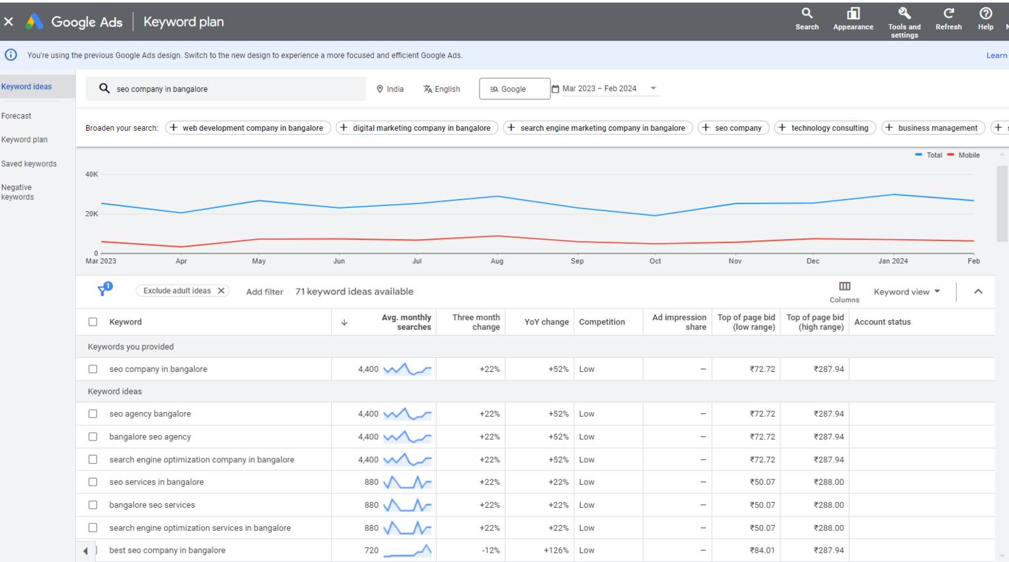Click the 'best seo company in bangalore' keyword
The image size is (1009, 562).
(x=167, y=550)
